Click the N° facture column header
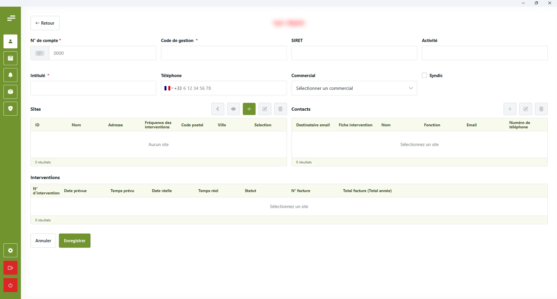 pyautogui.click(x=301, y=191)
